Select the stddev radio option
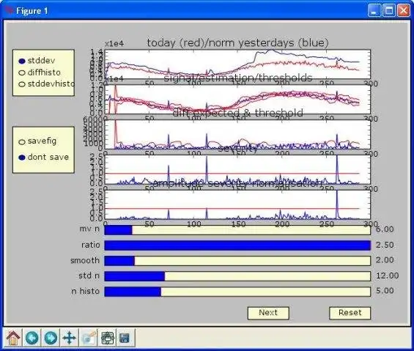The width and height of the screenshot is (414, 351). (x=22, y=61)
